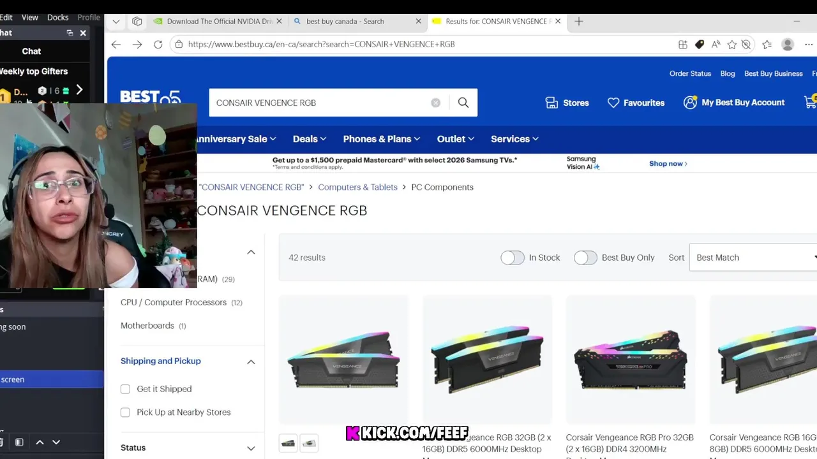
Task: Reload the Best Buy page
Action: point(158,44)
